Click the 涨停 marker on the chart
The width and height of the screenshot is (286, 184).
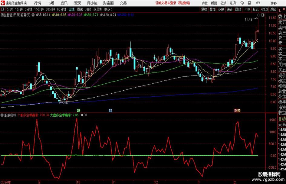tap(237, 110)
